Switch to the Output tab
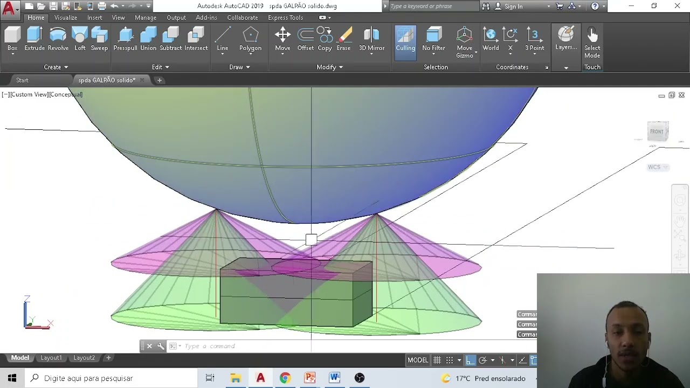 pos(176,17)
